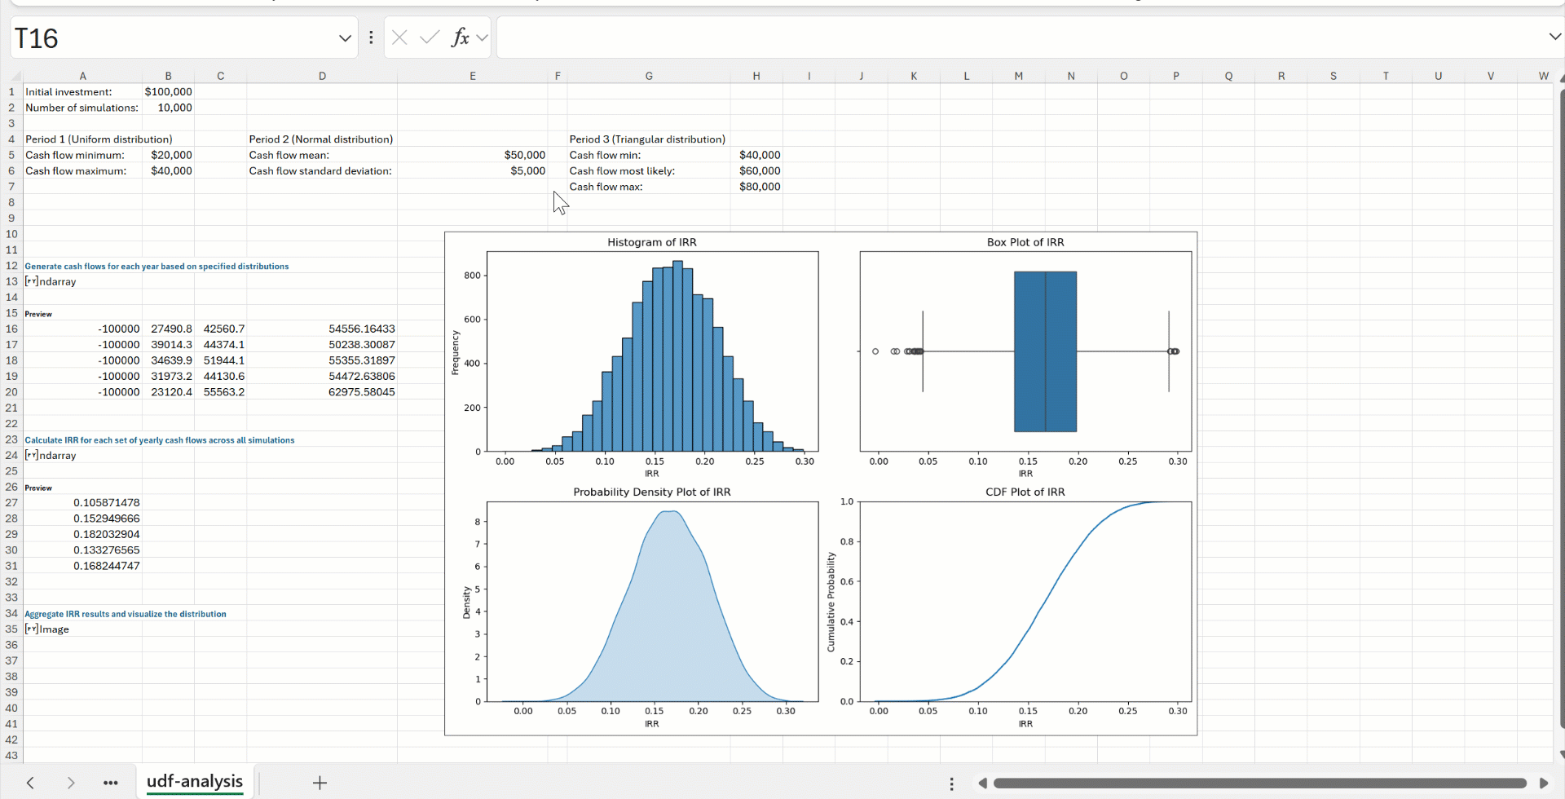The height and width of the screenshot is (799, 1565).
Task: Click the fx Insert Function icon
Action: click(461, 38)
